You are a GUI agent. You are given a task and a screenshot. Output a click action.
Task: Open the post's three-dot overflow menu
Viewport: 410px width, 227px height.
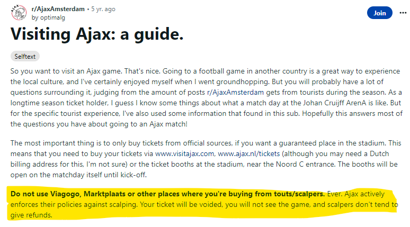[403, 13]
